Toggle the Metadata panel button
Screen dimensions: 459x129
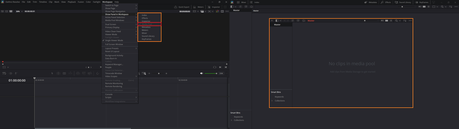coord(371,2)
